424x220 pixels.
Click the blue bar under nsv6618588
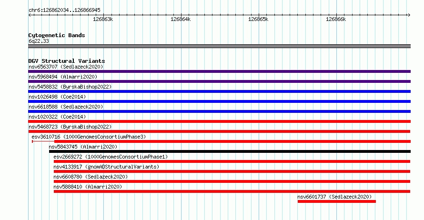219,111
